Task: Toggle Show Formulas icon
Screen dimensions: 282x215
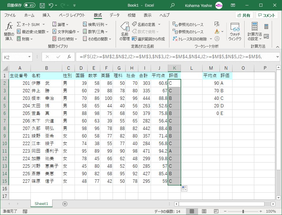Action: 217,24
